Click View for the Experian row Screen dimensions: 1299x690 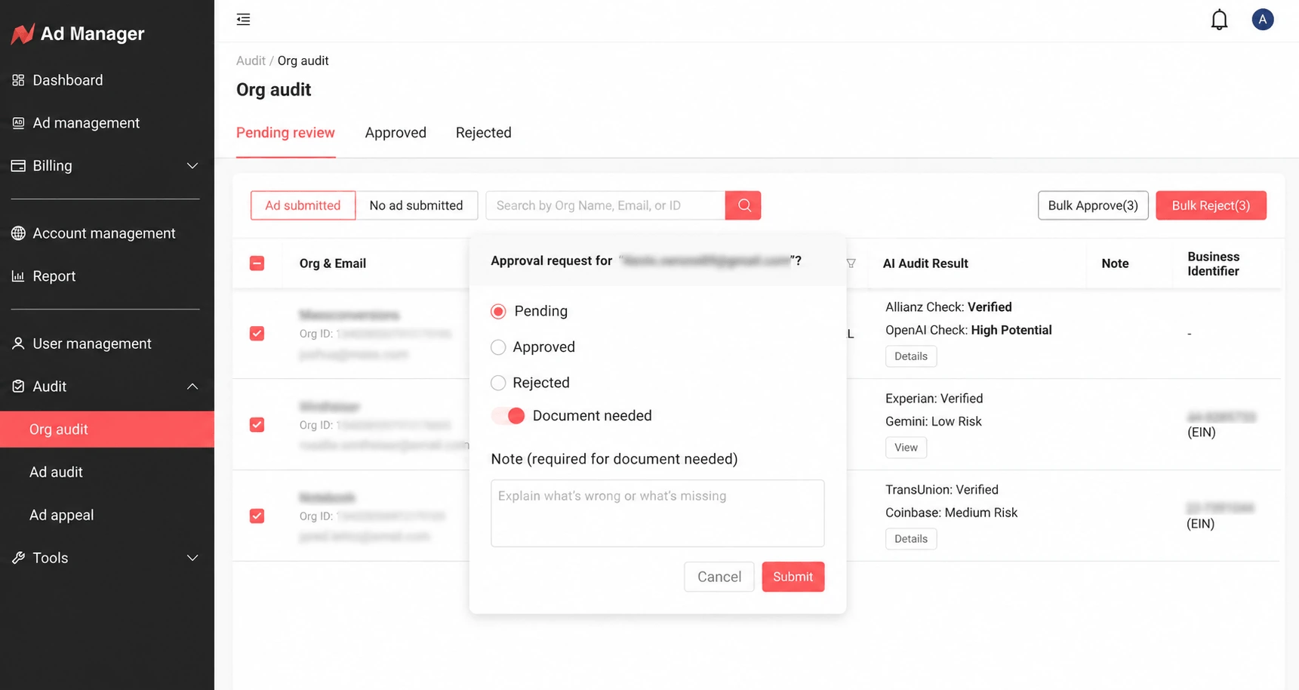[x=906, y=448]
